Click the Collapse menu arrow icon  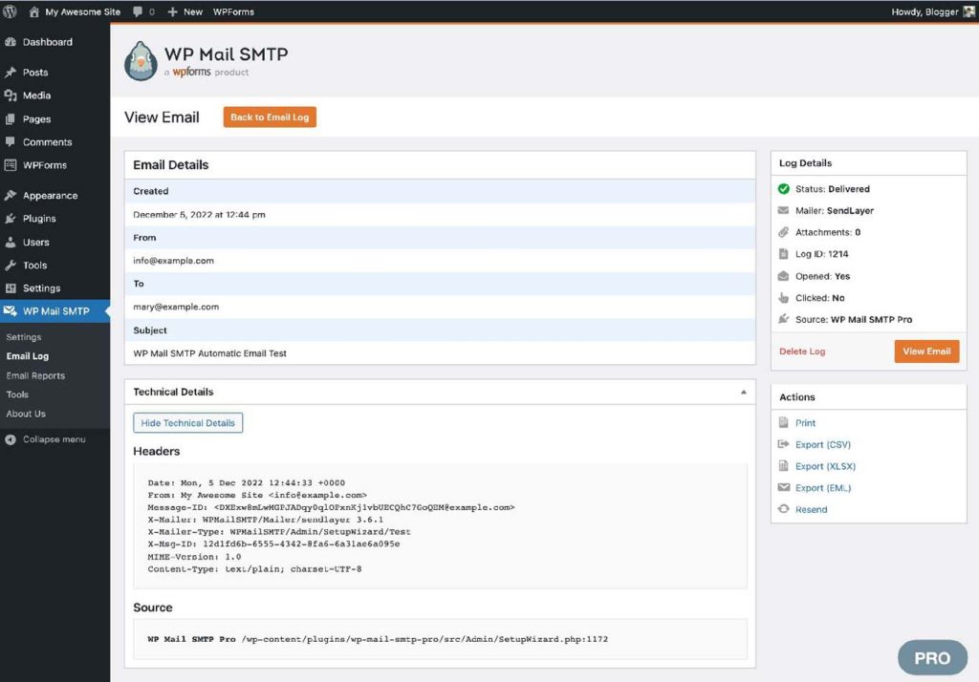coord(10,439)
